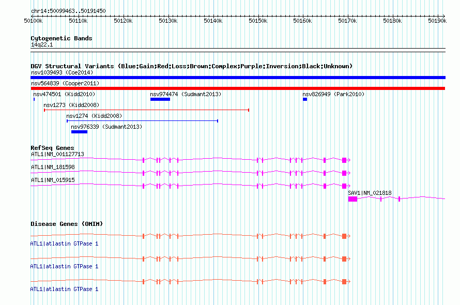
Task: Select the blue bar under nsv976339
Action: (x=79, y=132)
